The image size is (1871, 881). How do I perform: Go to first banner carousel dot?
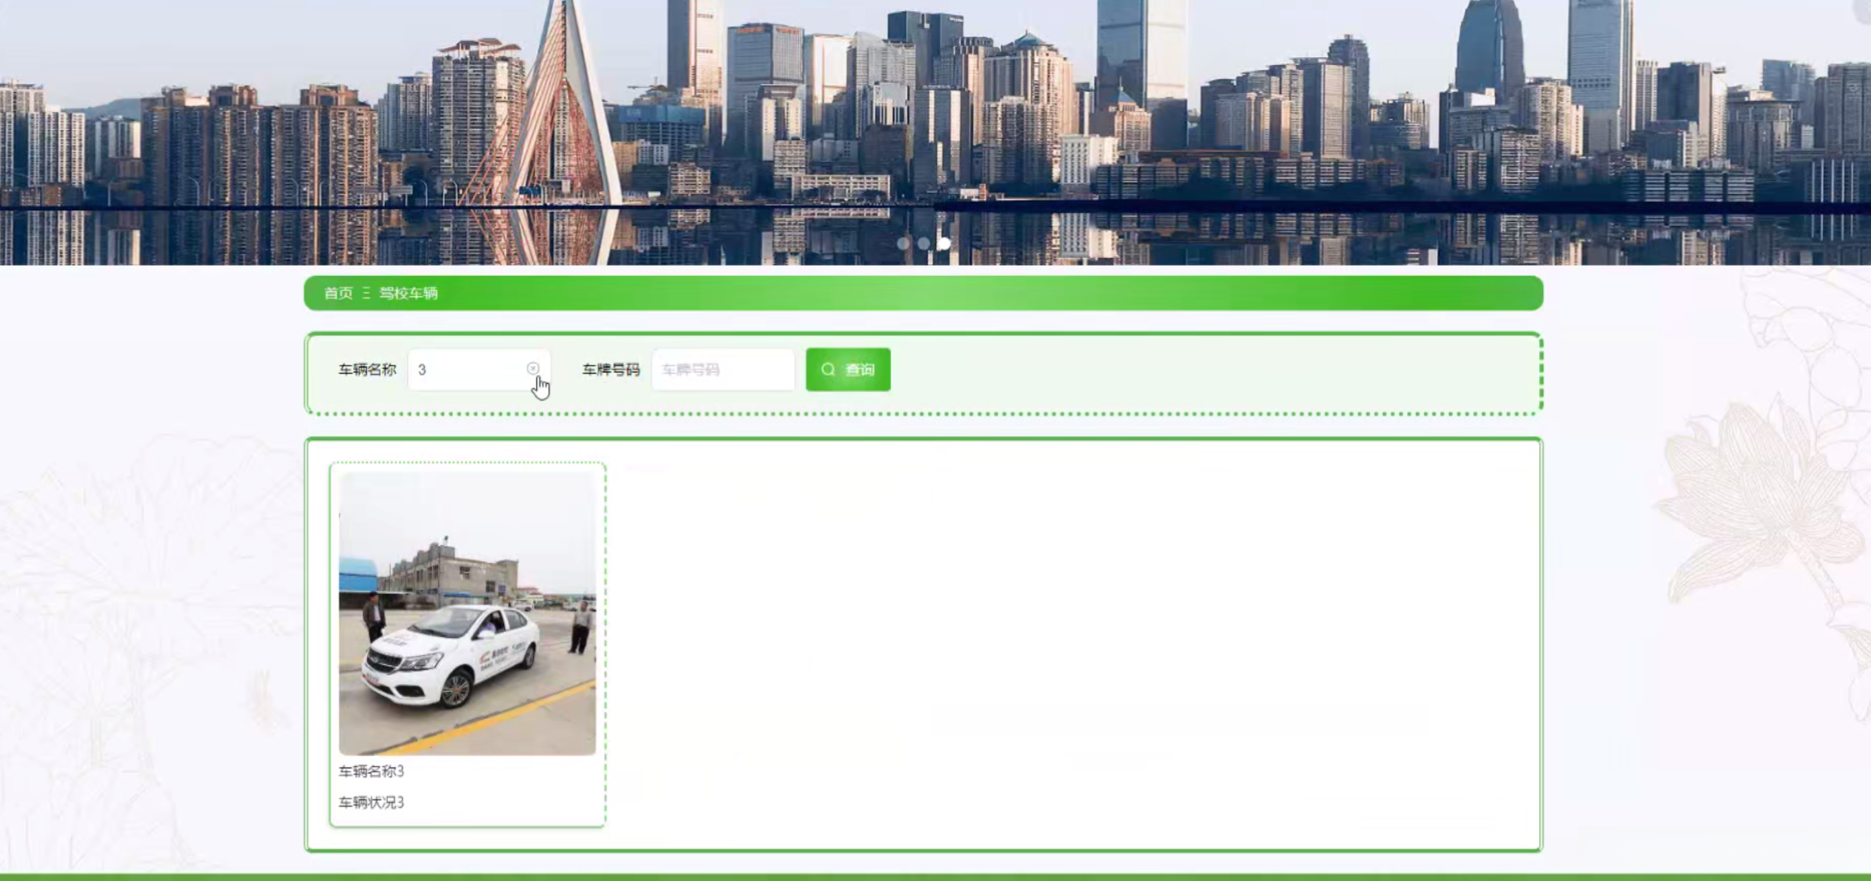coord(903,244)
